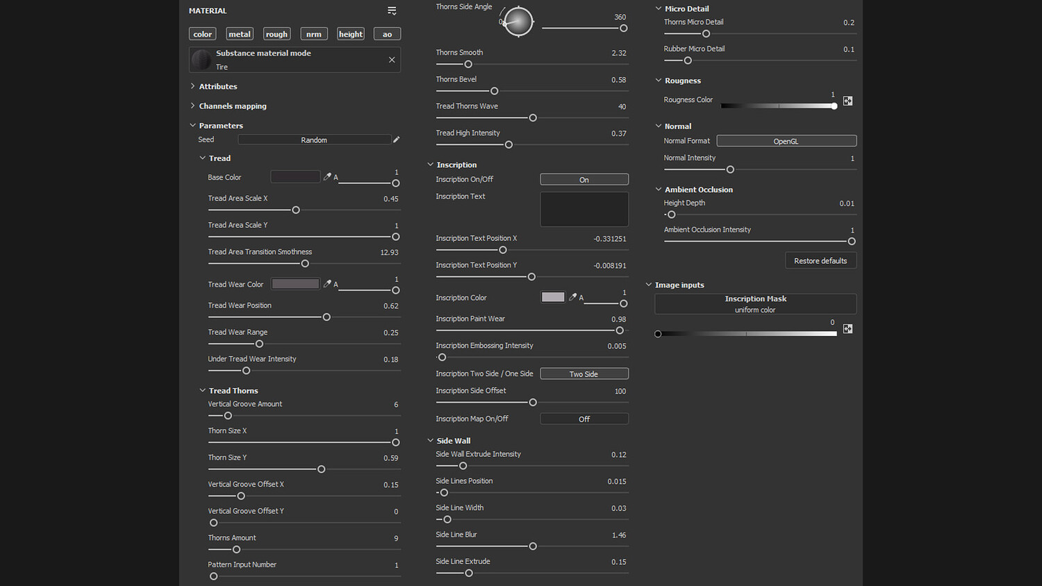Collapse the Side Wall group

(430, 440)
